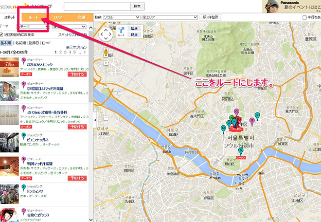Click the coupon badge under the S marker
Image resolution: width=321 pixels, height=222 pixels.
pyautogui.click(x=241, y=158)
